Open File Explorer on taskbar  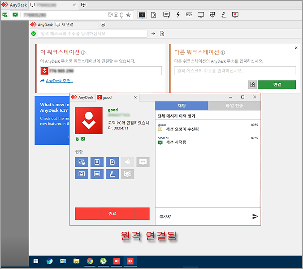76,261
